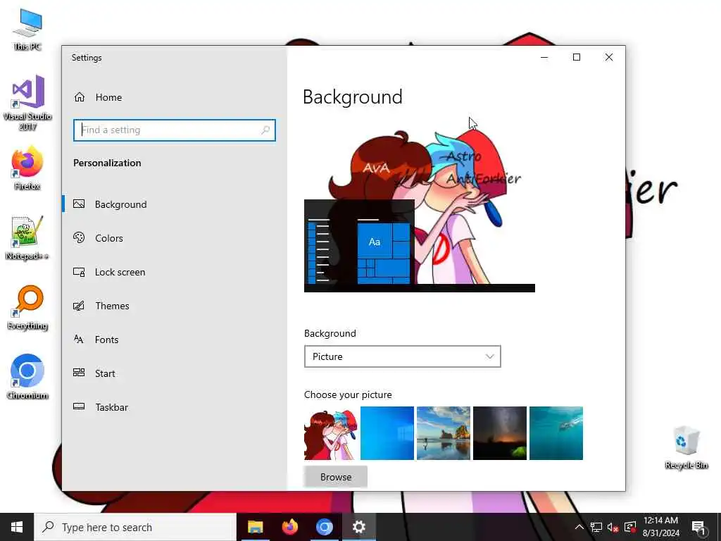Image resolution: width=721 pixels, height=541 pixels.
Task: Go to Lock screen settings
Action: [x=175, y=272]
